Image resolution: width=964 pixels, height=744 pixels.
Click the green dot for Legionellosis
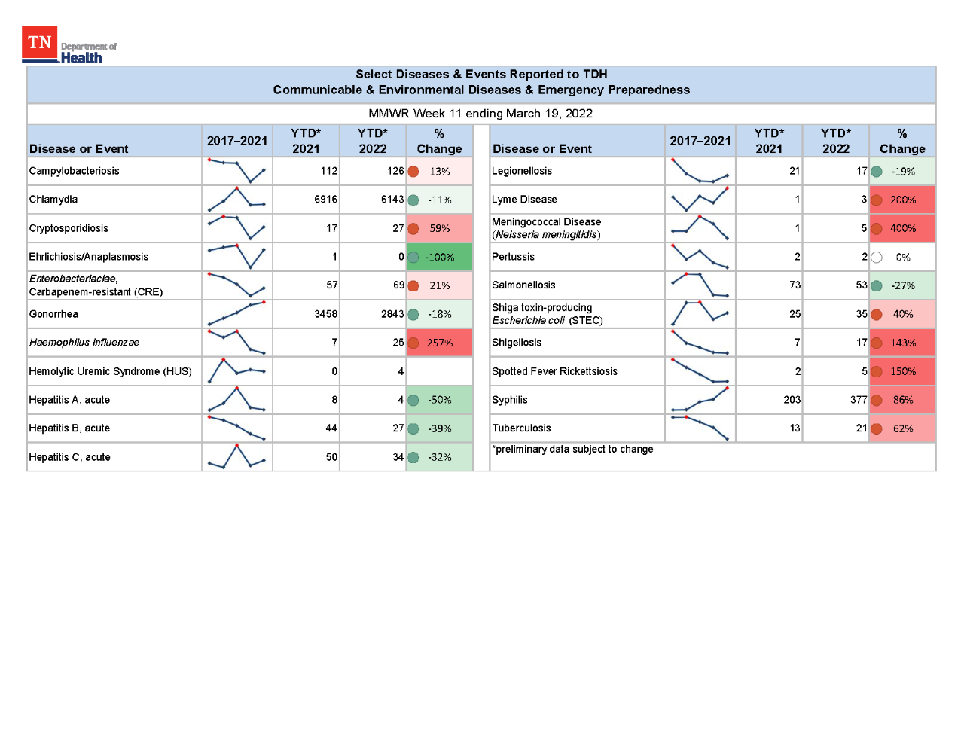click(x=877, y=172)
